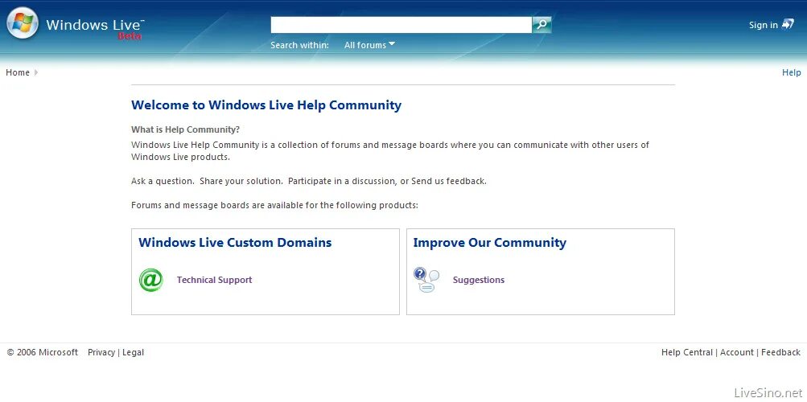Viewport: 807px width, 402px height.
Task: Click the Windows Live Beta title text
Action: coord(95,28)
